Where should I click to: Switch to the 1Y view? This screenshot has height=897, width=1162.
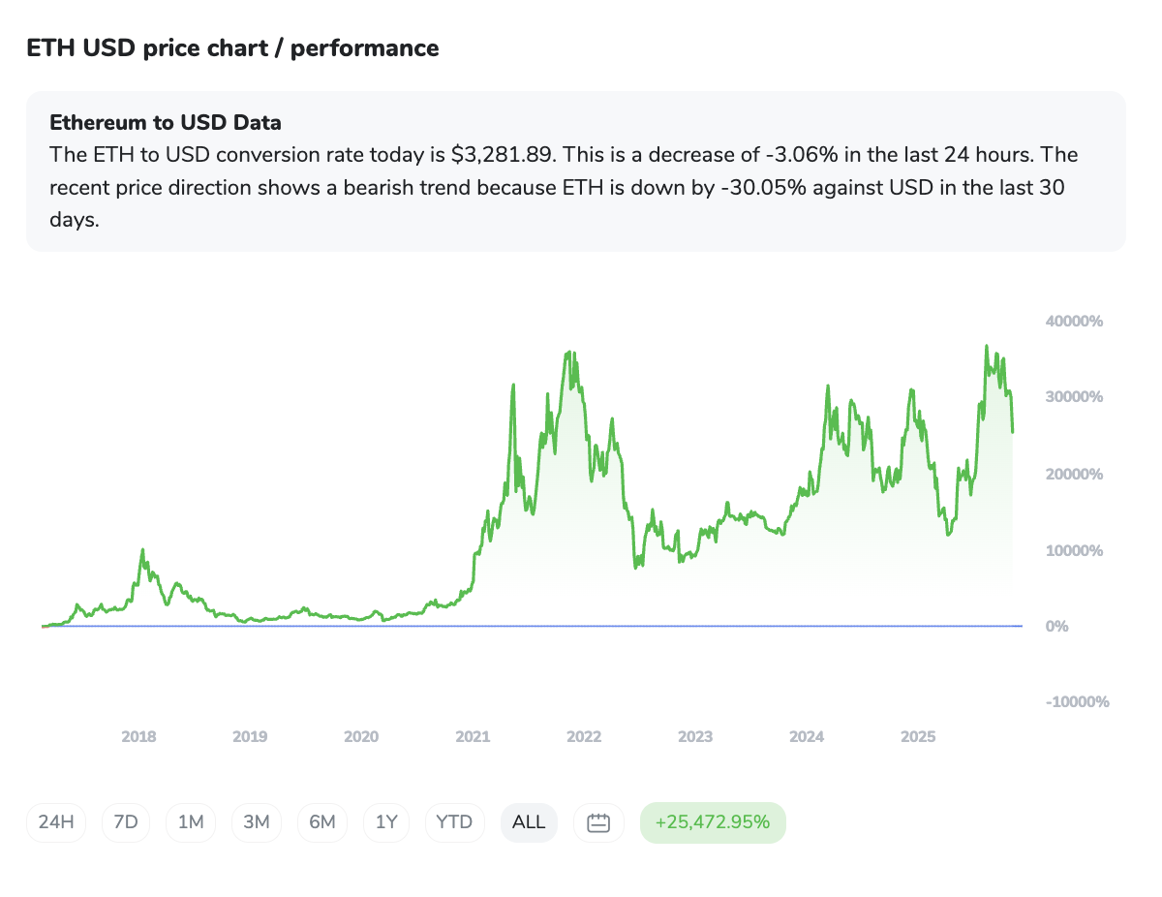click(386, 822)
